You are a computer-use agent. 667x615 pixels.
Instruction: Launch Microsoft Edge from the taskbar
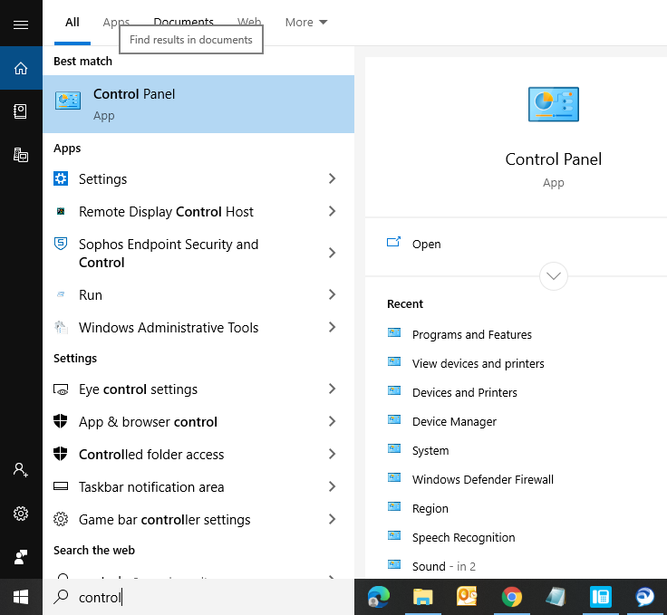click(x=378, y=597)
